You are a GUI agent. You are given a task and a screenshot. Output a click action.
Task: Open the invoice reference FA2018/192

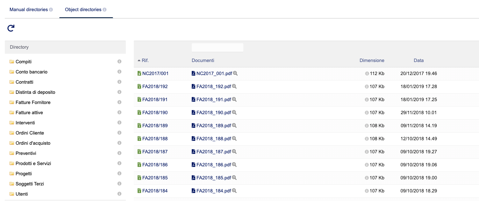(155, 87)
